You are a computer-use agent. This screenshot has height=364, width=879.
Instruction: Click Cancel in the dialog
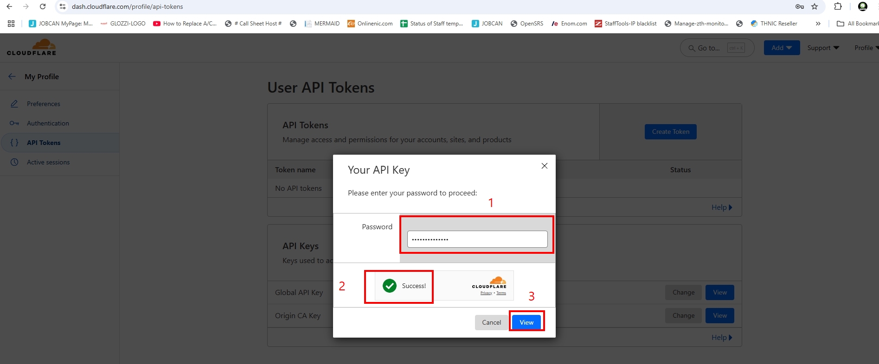[x=491, y=322]
